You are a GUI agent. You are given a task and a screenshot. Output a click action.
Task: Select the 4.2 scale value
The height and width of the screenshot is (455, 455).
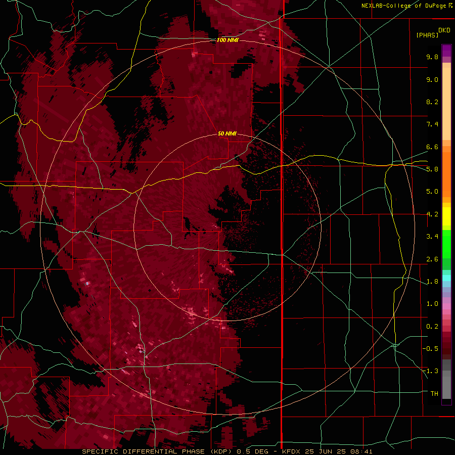(432, 214)
